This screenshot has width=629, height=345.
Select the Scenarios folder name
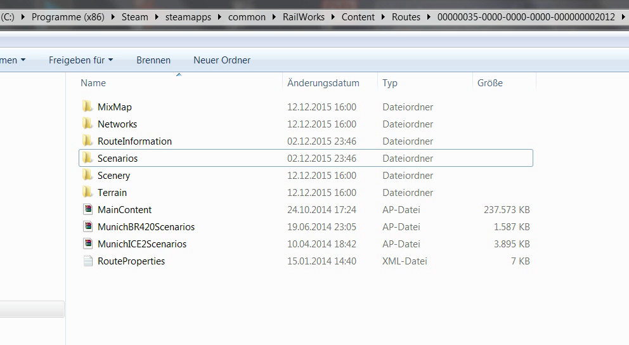(117, 159)
